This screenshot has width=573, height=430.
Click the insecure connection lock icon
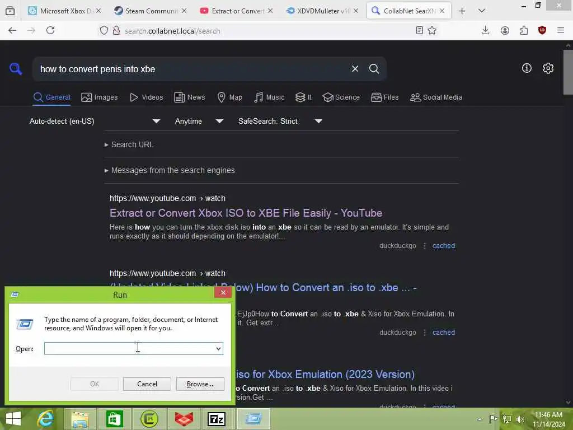[x=116, y=30]
